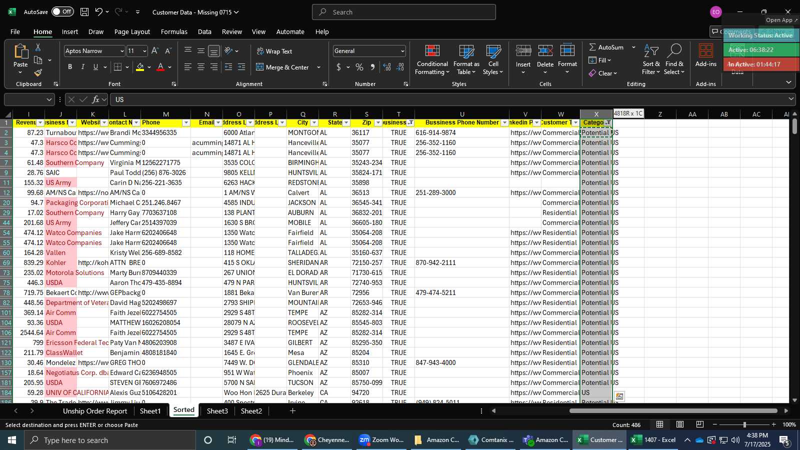Open the Zoom Workplace taskbar item
The height and width of the screenshot is (450, 800).
tap(381, 440)
